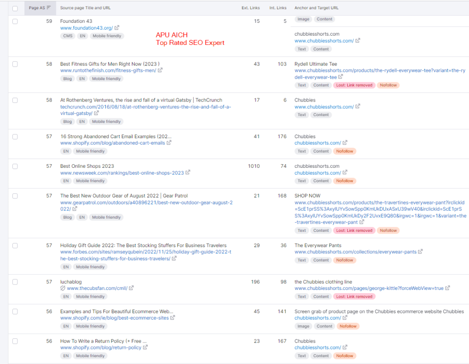Check the box for the Foundation 43 row
Screen dimensions: 469x364
[x=15, y=21]
